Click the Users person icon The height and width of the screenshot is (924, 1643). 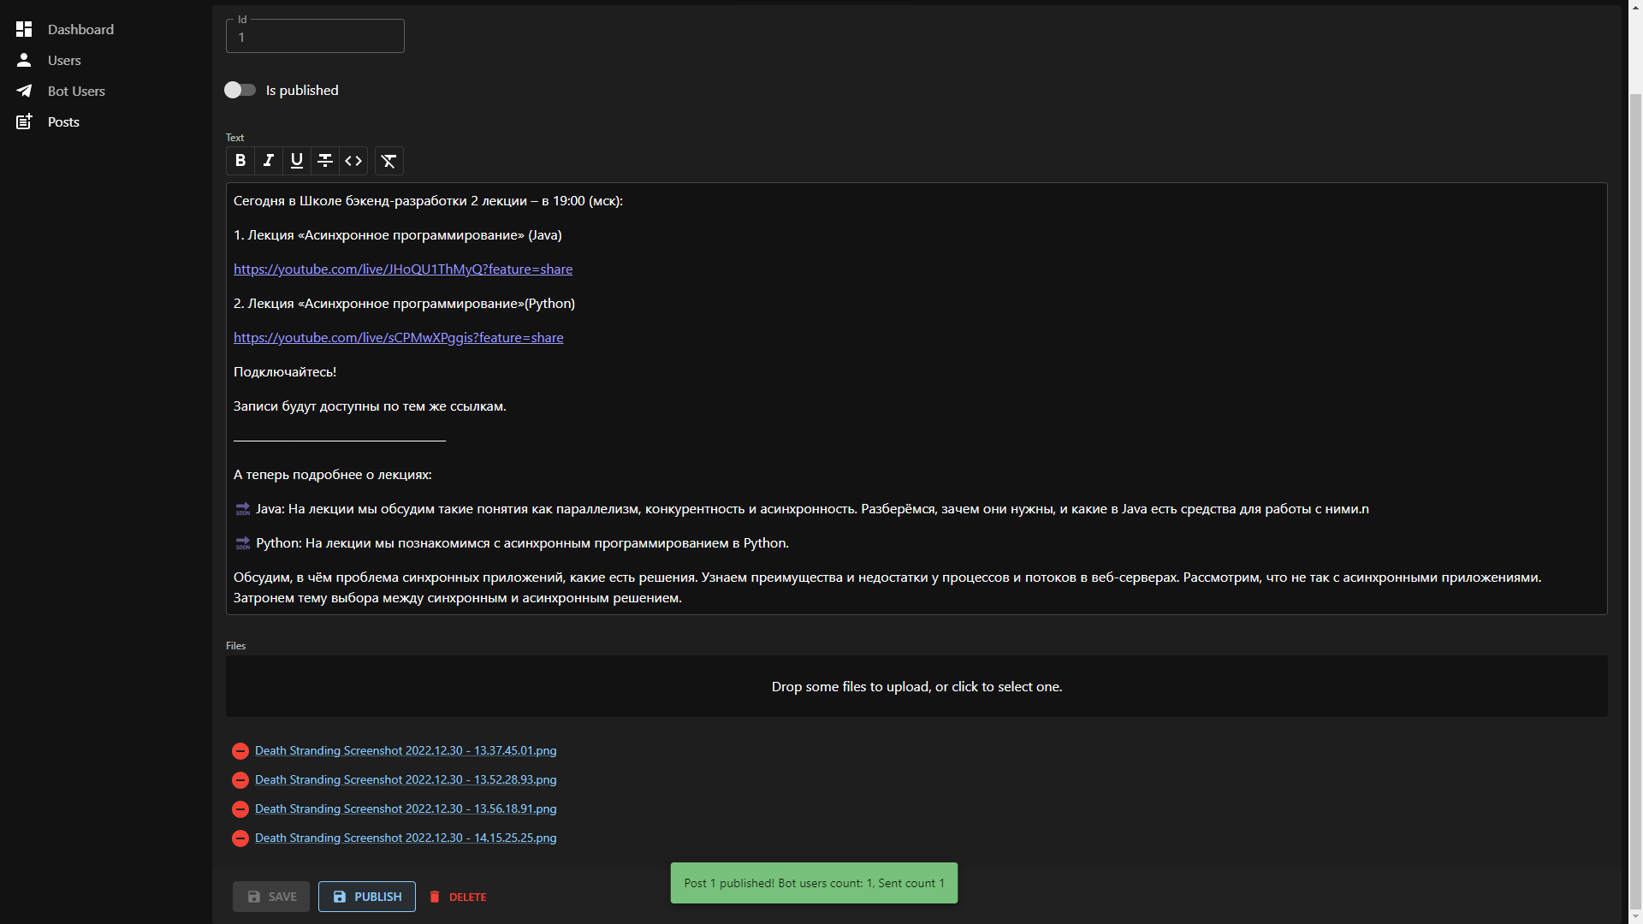point(24,60)
